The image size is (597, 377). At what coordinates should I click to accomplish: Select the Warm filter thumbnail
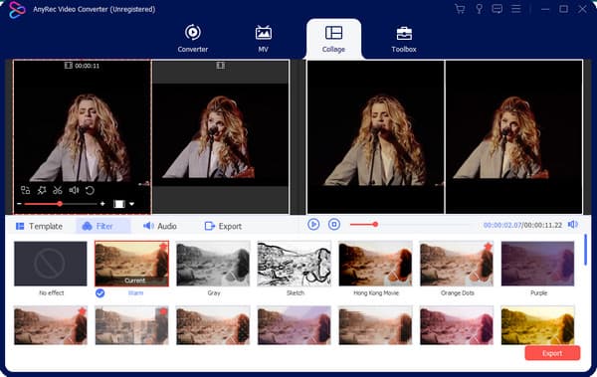pyautogui.click(x=131, y=264)
